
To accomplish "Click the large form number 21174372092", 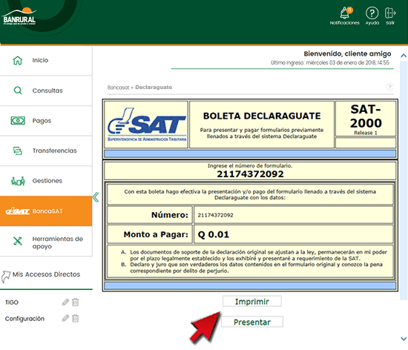I will click(250, 174).
